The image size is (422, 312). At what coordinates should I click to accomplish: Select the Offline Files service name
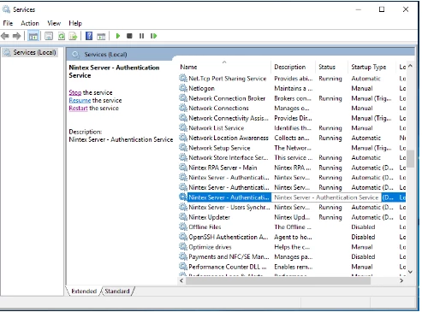[x=205, y=227]
